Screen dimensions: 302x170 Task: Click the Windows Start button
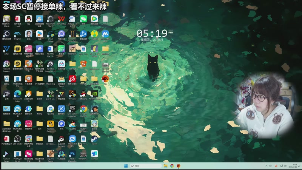(126, 166)
